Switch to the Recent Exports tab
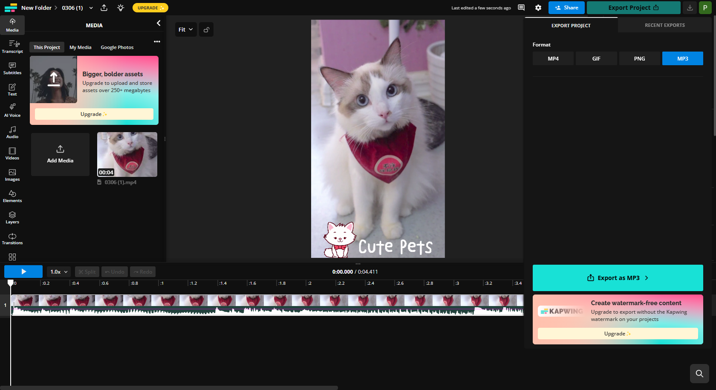 (x=664, y=25)
